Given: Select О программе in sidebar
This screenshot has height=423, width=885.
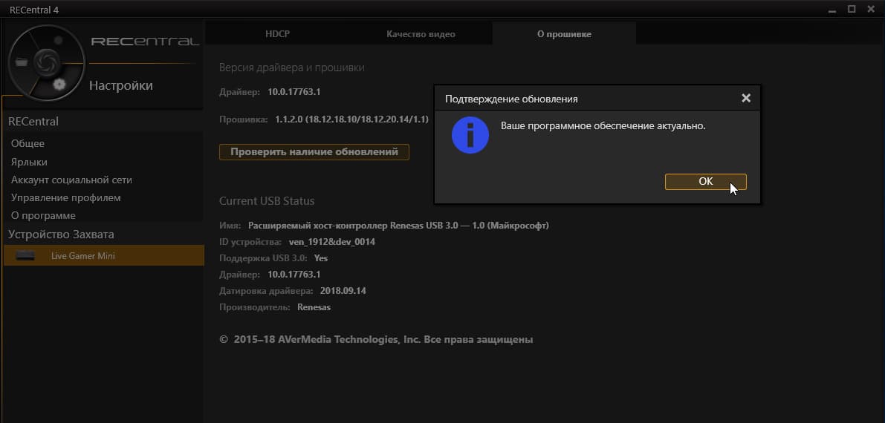Looking at the screenshot, I should [43, 216].
